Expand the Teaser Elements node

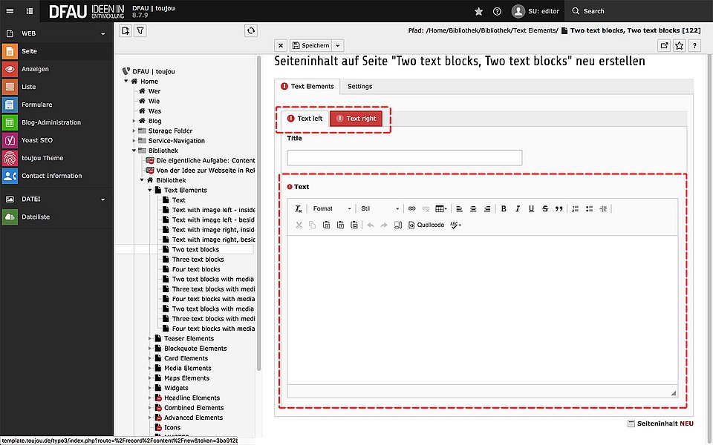(x=150, y=338)
